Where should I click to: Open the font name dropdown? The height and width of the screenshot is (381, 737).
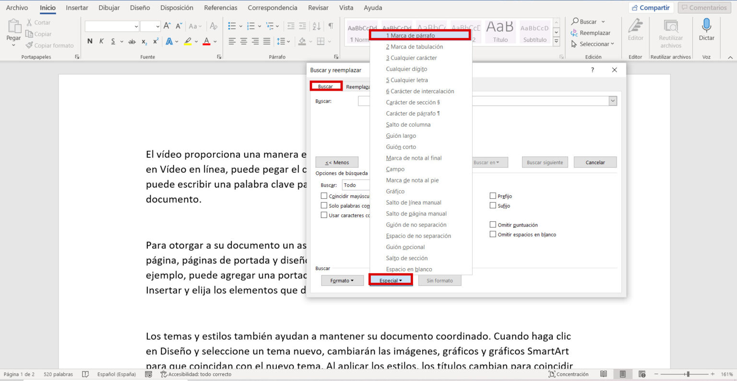pyautogui.click(x=136, y=26)
